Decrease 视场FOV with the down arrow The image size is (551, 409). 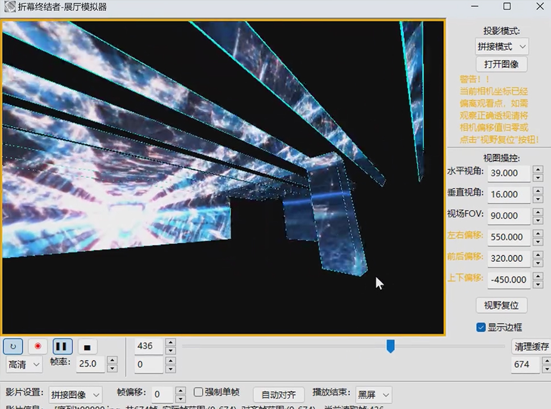(x=537, y=220)
